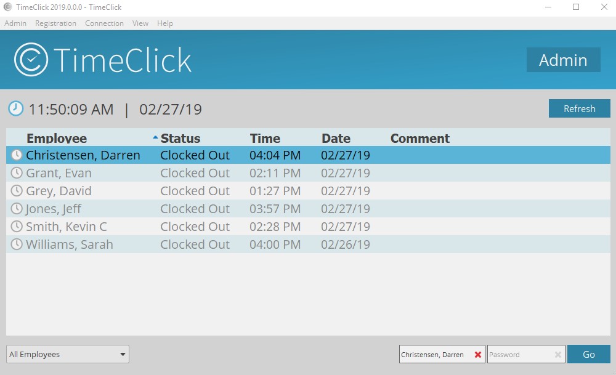This screenshot has width=616, height=375.
Task: Click Clocked Out status for Grant, Evan
Action: click(195, 173)
